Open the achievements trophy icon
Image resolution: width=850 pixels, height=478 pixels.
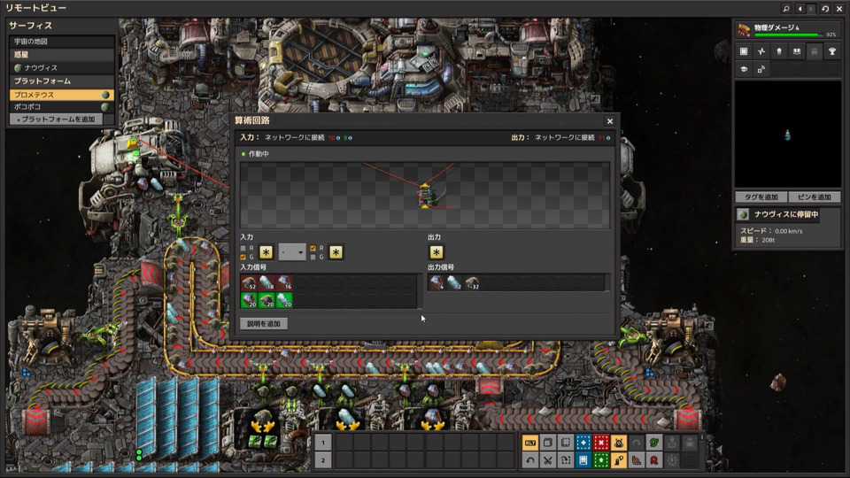832,51
